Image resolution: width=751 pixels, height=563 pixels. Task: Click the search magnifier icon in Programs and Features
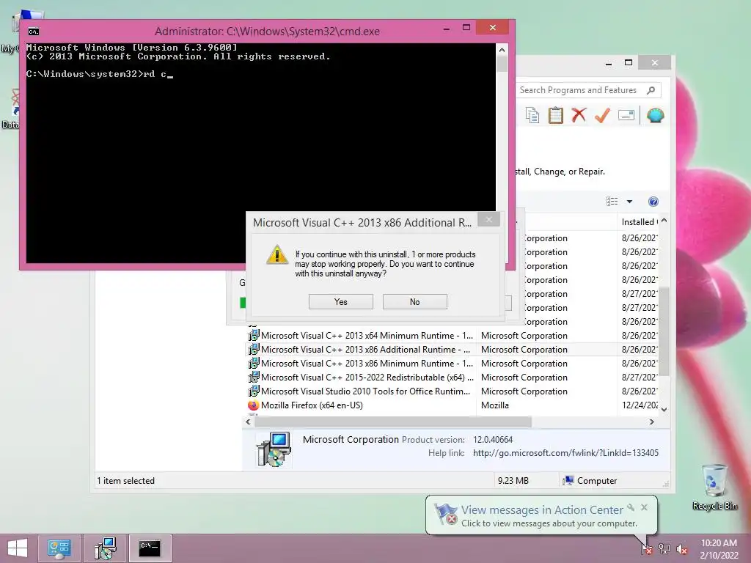pyautogui.click(x=651, y=90)
